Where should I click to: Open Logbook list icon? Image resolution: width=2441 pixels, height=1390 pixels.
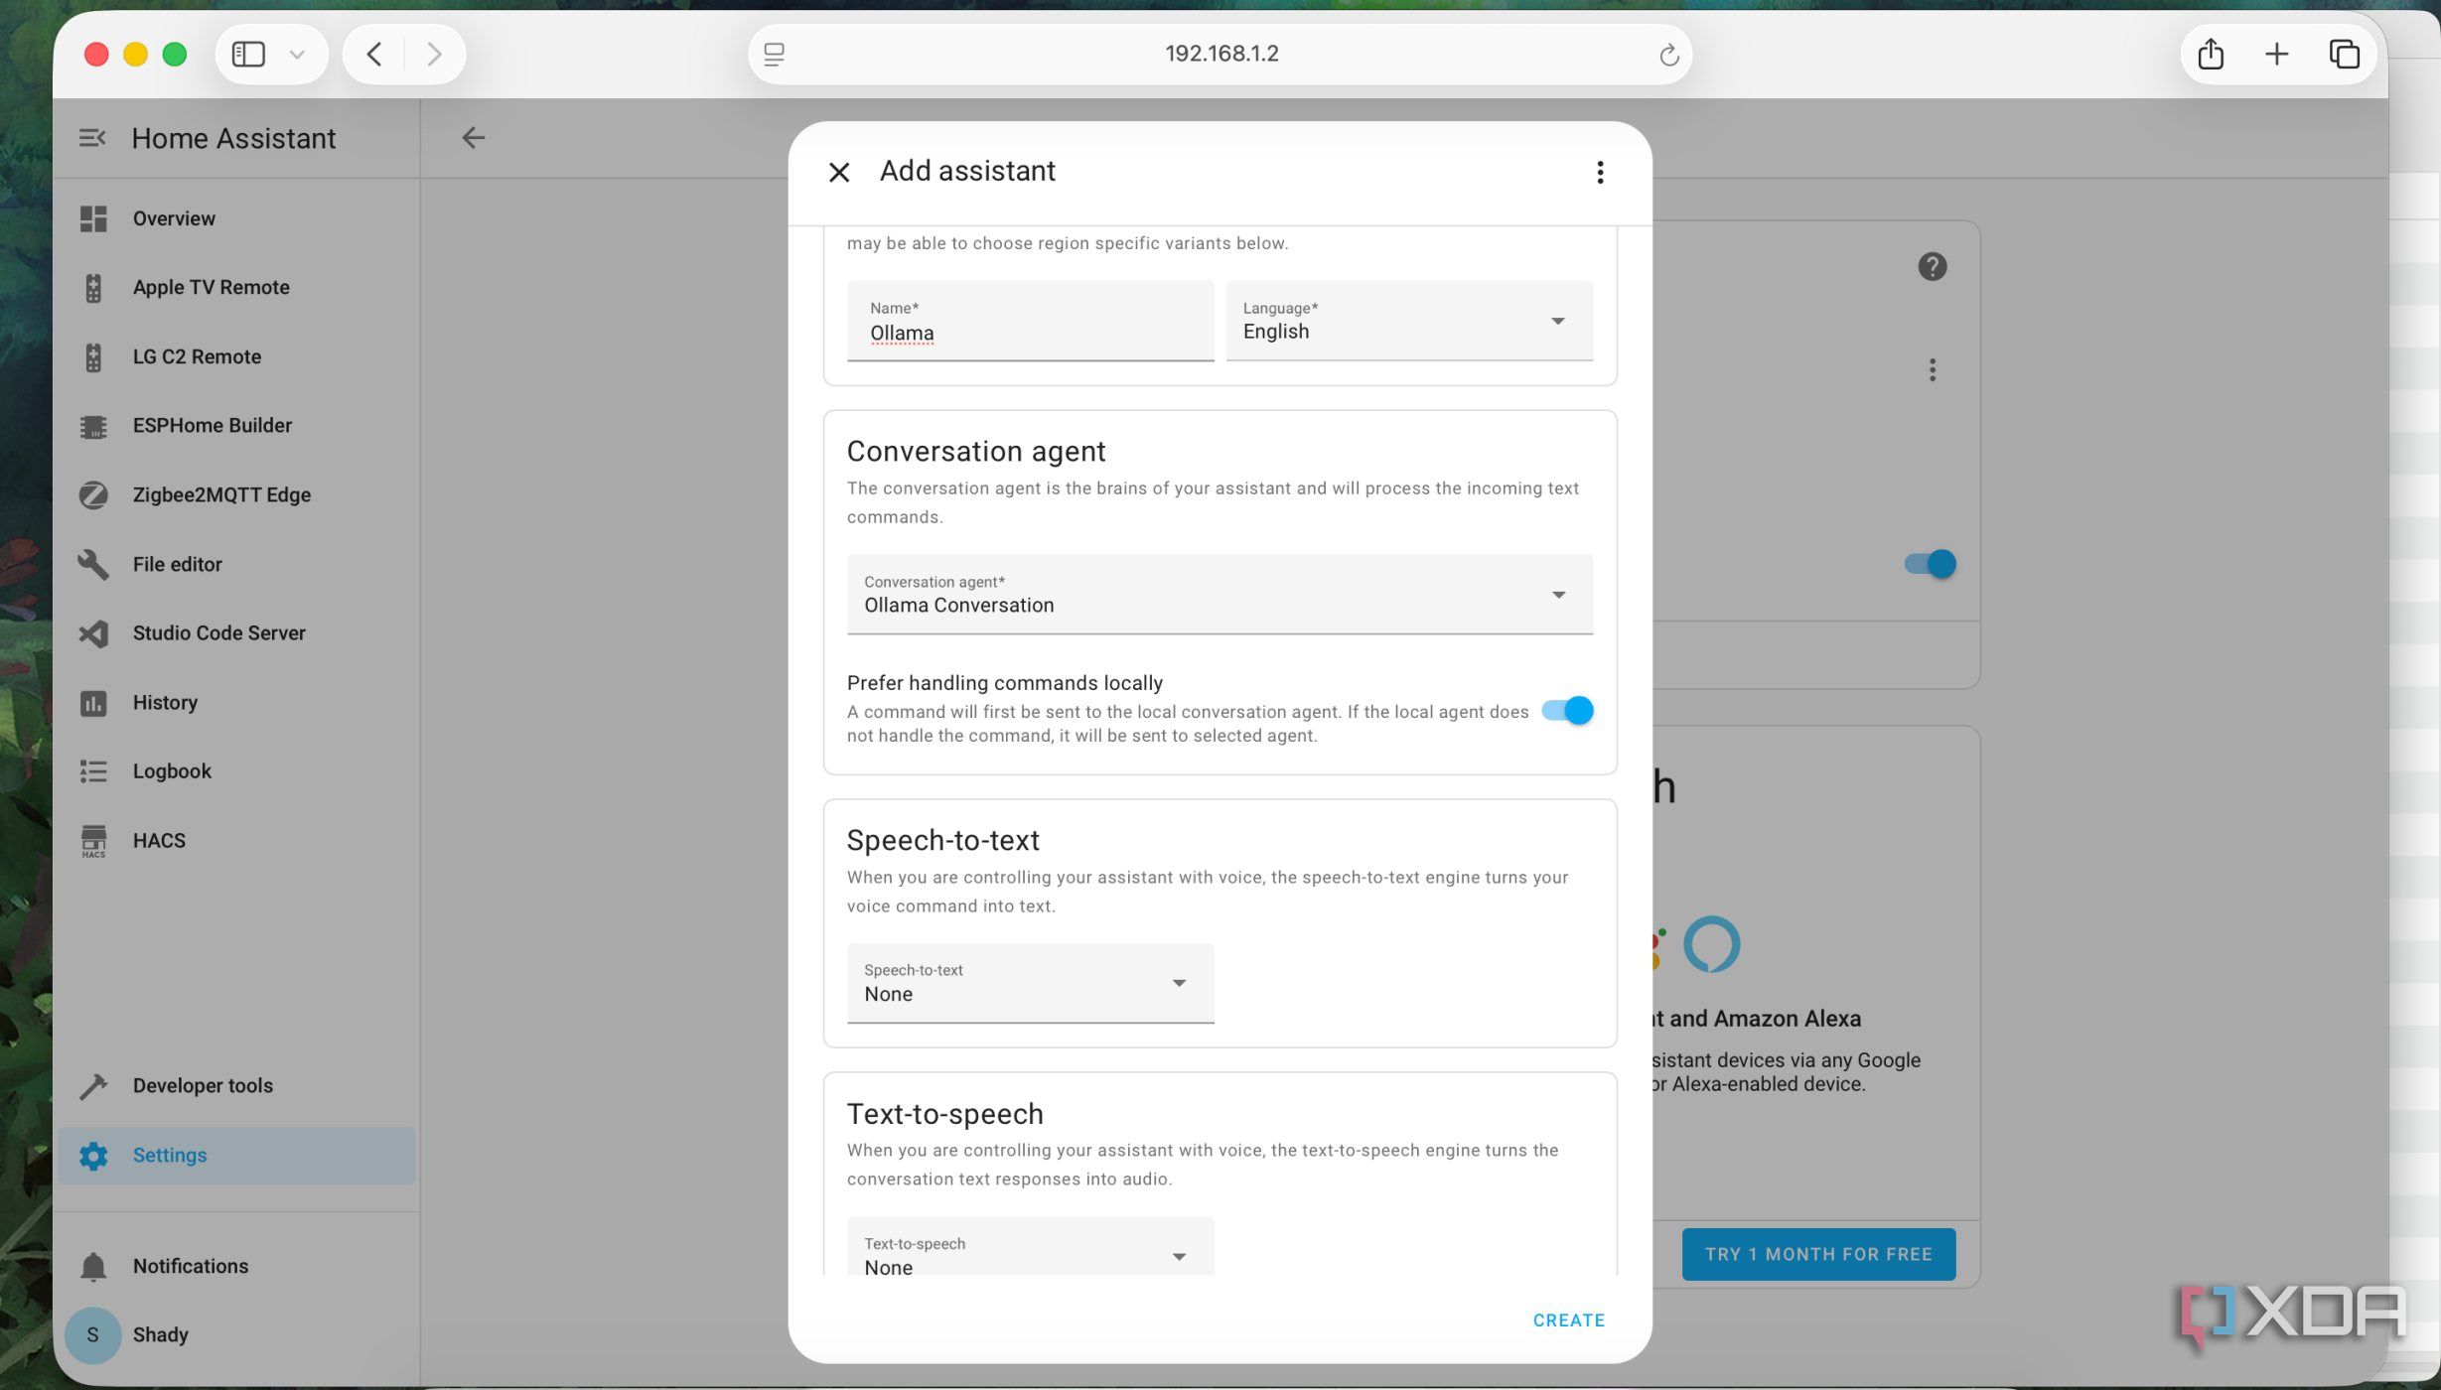93,771
